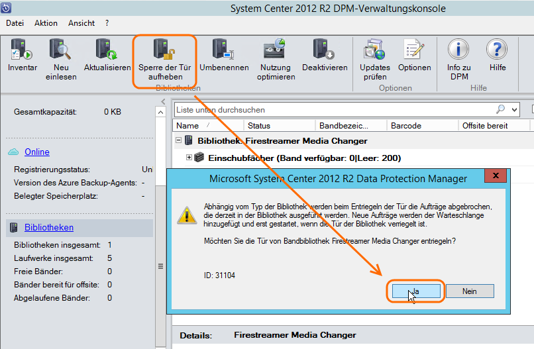Image resolution: width=534 pixels, height=349 pixels.
Task: Open Optionen from the toolbar
Action: (x=414, y=50)
